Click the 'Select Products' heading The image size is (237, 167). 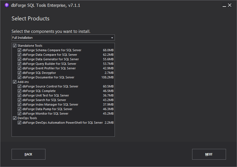click(30, 18)
